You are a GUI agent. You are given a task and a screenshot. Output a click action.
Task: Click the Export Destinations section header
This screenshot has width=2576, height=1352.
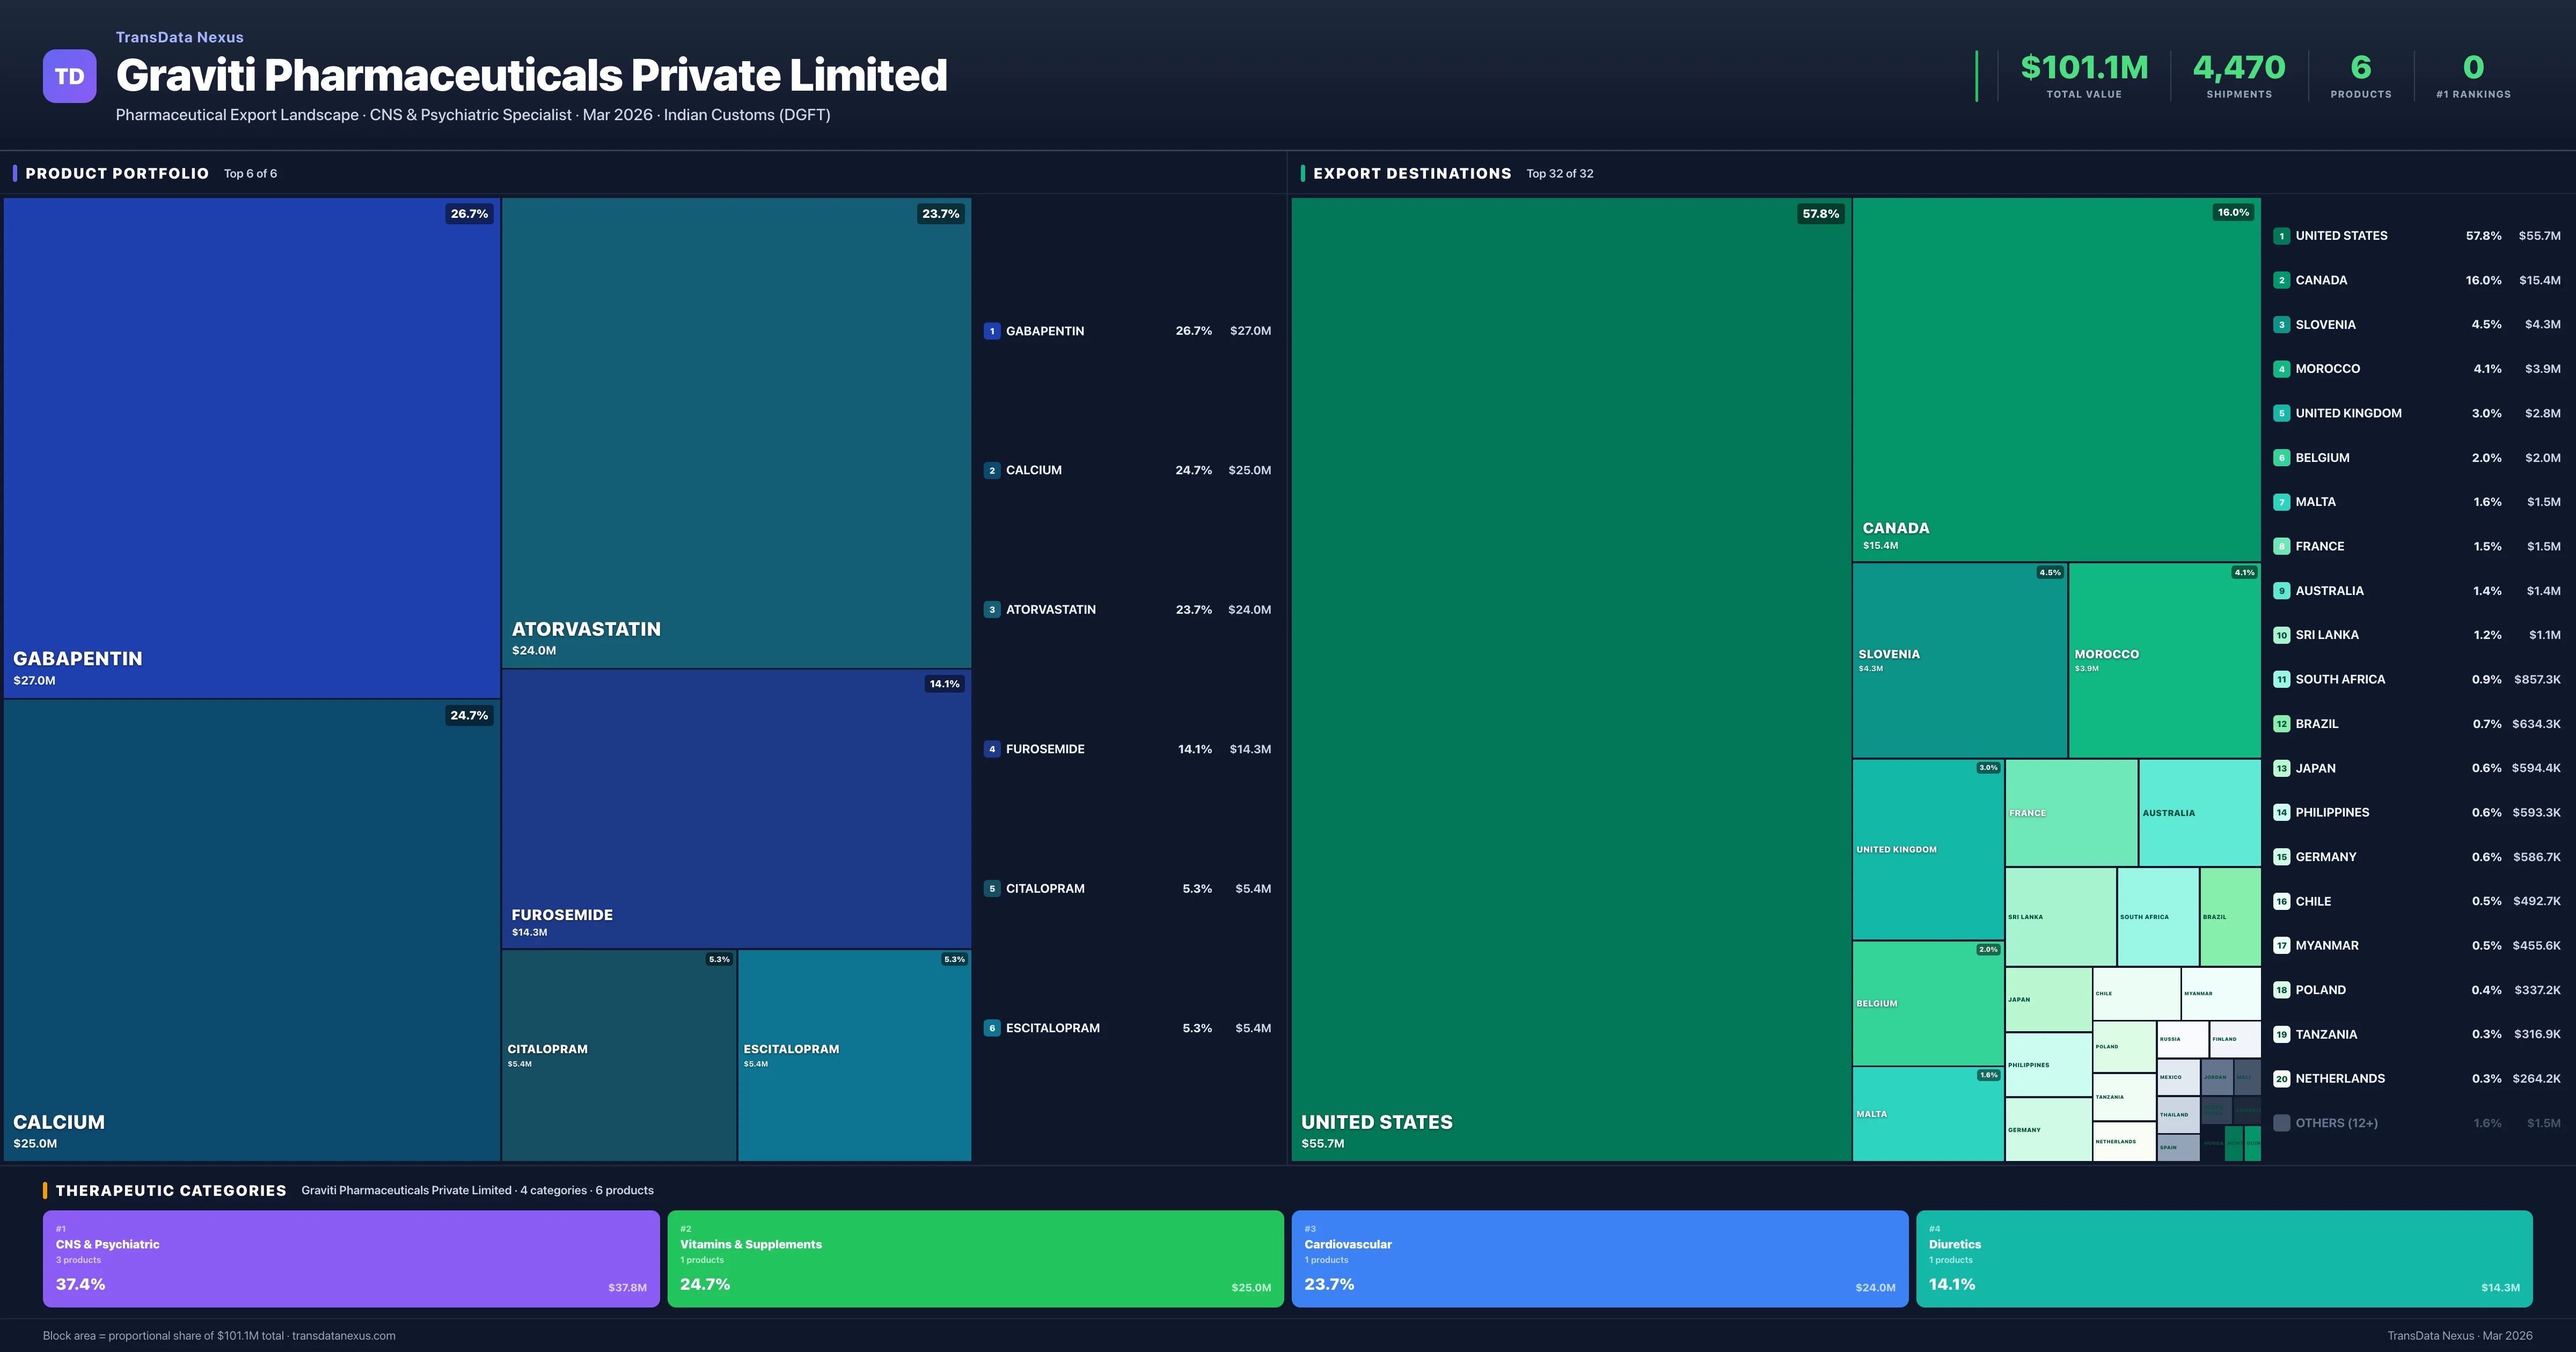pyautogui.click(x=1411, y=174)
